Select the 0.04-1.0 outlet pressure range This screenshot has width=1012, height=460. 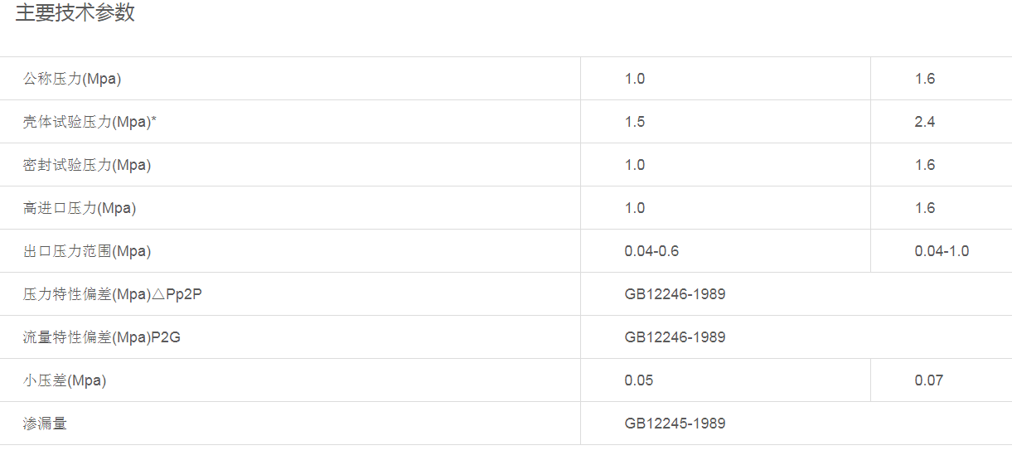point(942,251)
